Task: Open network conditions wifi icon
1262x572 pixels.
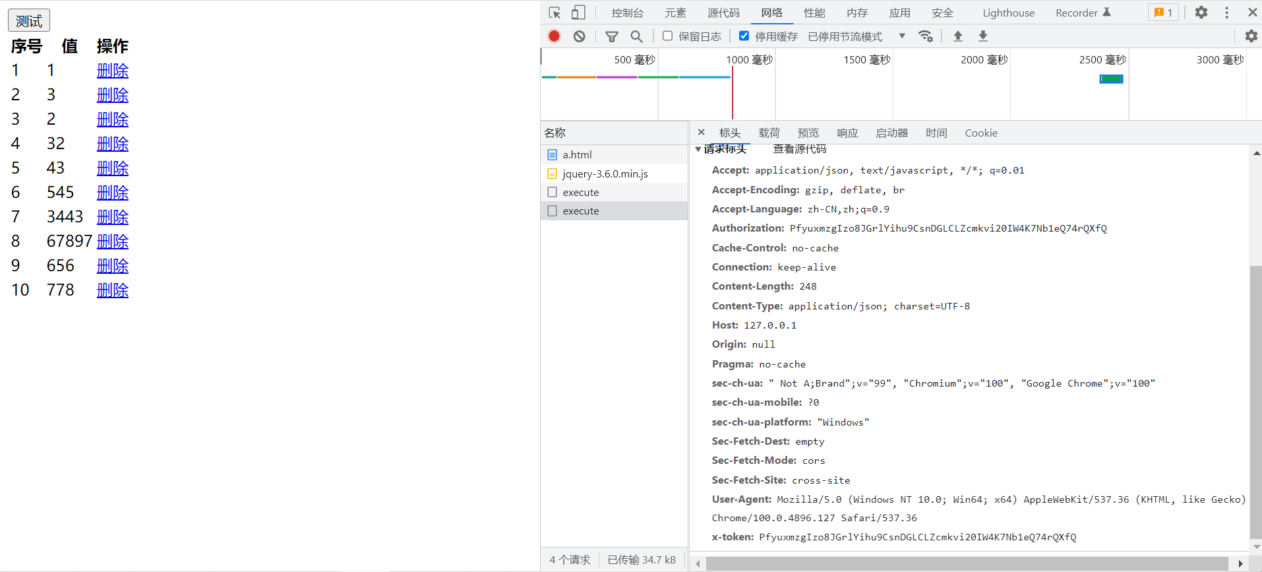Action: pos(926,36)
